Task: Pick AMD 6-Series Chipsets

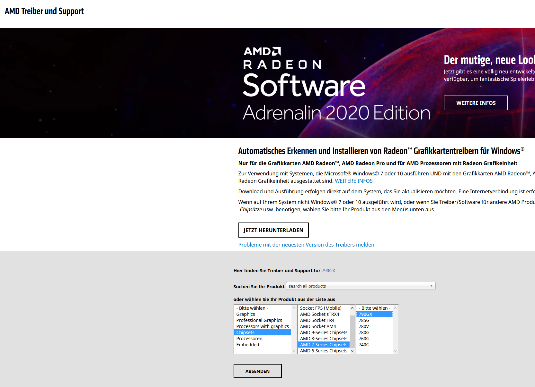Action: [x=324, y=351]
